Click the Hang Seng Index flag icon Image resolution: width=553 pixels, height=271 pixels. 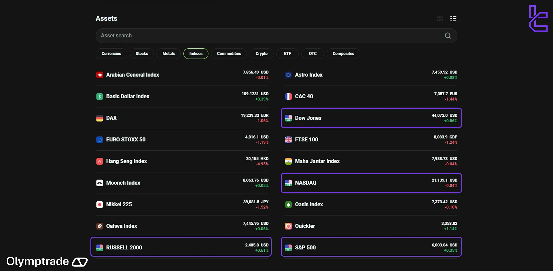100,161
